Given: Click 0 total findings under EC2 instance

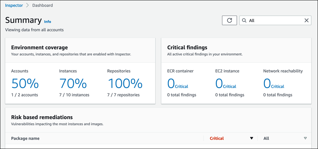Looking at the screenshot, I should point(230,95).
